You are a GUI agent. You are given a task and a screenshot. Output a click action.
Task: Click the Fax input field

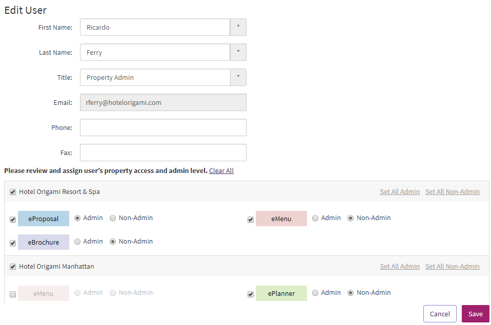(163, 153)
